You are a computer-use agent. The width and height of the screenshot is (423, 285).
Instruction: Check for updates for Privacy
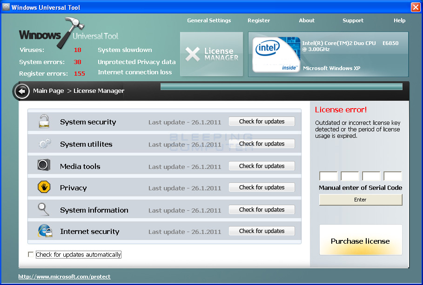tap(262, 188)
